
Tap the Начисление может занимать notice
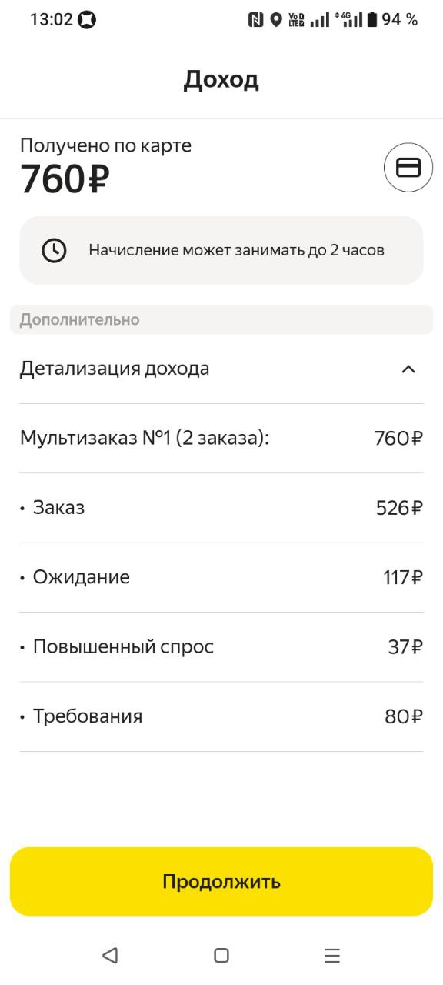coord(221,250)
